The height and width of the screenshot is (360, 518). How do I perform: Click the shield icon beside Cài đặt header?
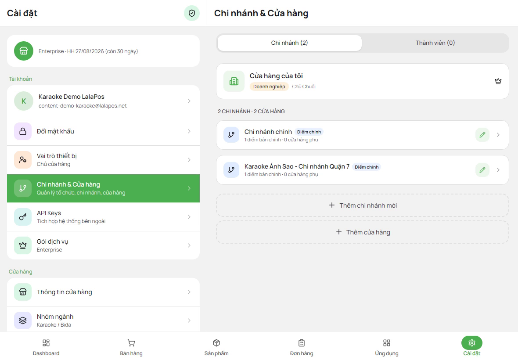pos(191,13)
